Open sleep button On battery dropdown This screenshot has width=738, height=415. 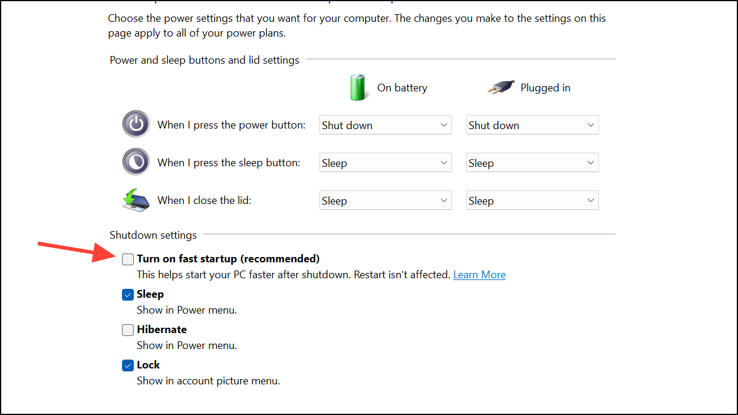(386, 163)
